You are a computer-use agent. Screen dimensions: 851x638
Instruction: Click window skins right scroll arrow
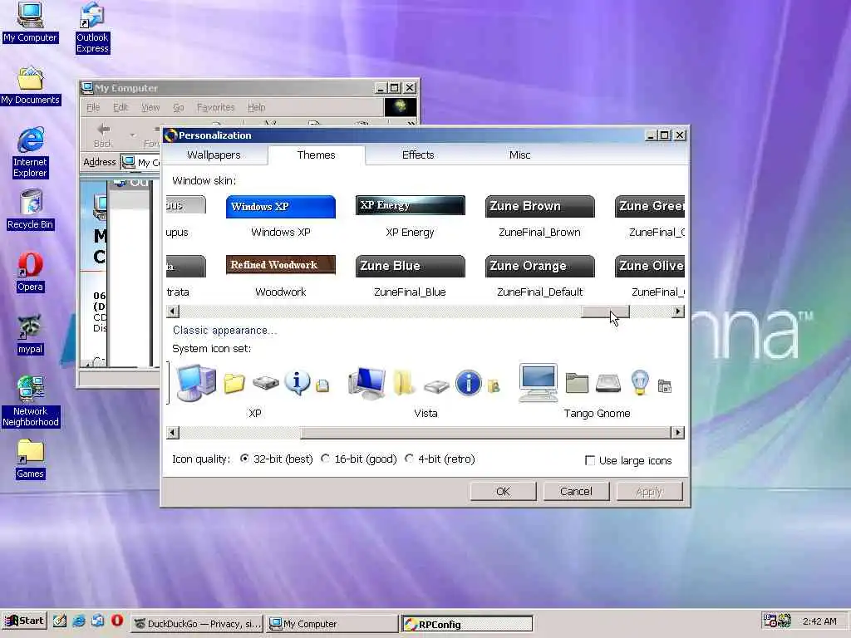pyautogui.click(x=678, y=312)
